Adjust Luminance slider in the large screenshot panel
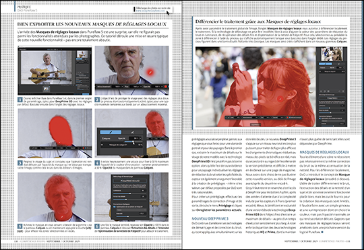 pyautogui.click(x=332, y=108)
